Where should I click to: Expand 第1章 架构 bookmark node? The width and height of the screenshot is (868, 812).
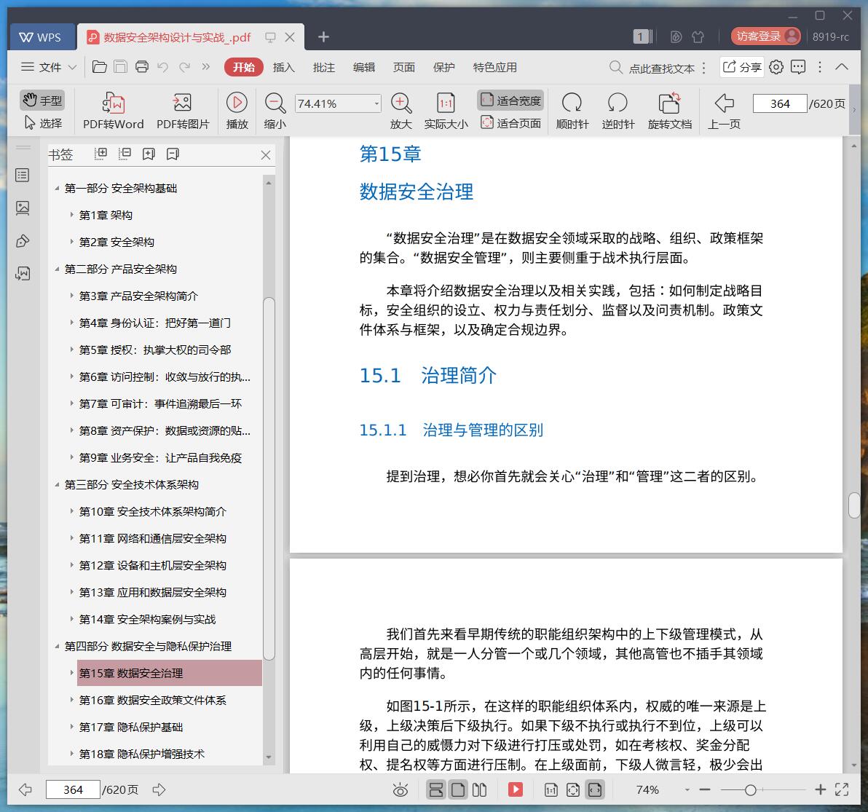(x=71, y=215)
